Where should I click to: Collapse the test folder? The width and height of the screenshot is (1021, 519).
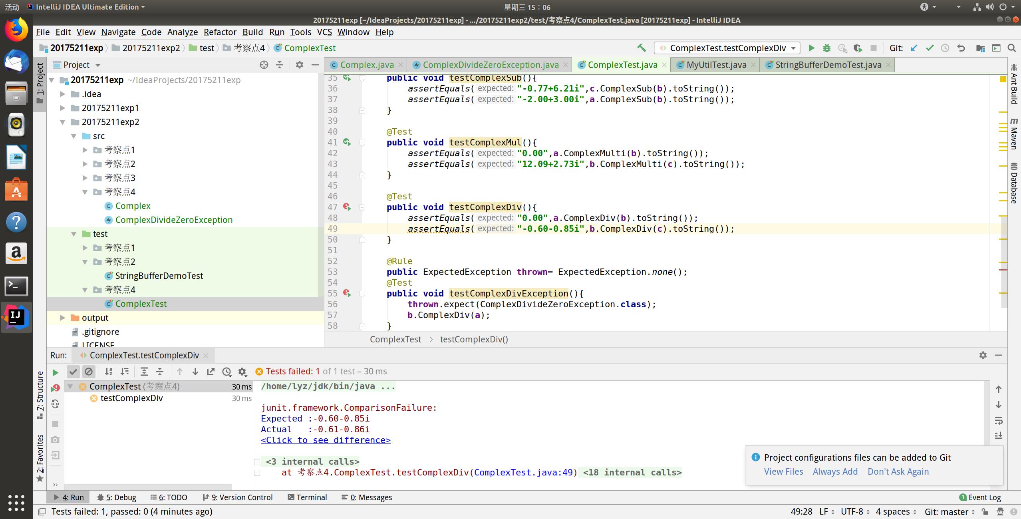point(74,234)
